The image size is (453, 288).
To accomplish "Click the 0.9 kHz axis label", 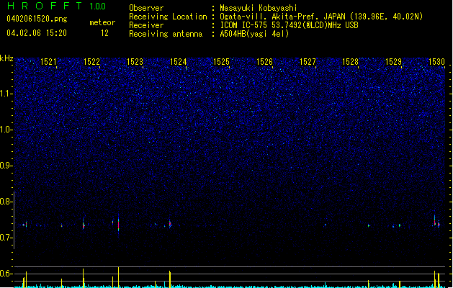I will [x=6, y=166].
